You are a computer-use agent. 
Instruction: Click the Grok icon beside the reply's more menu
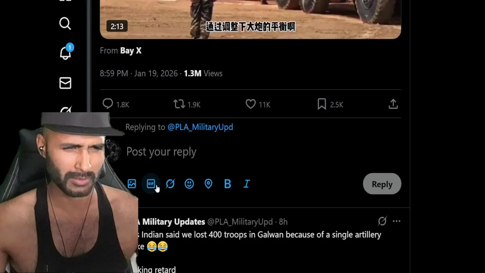(382, 221)
